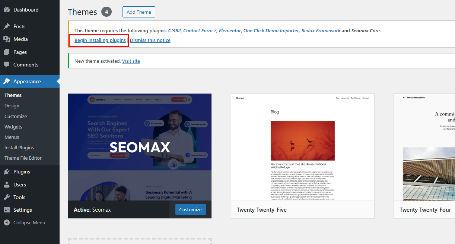Click the Pages icon in sidebar
This screenshot has height=244, width=455.
[x=7, y=52]
